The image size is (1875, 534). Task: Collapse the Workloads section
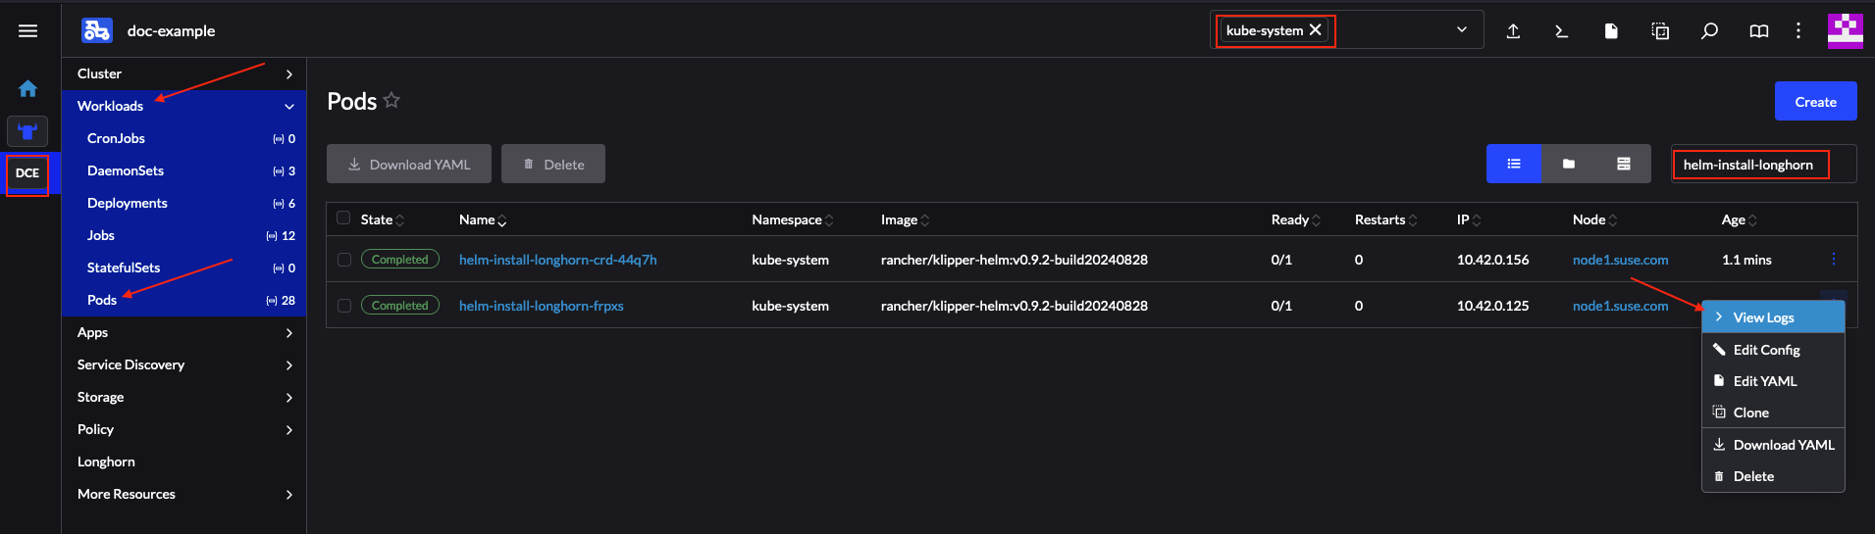click(289, 106)
